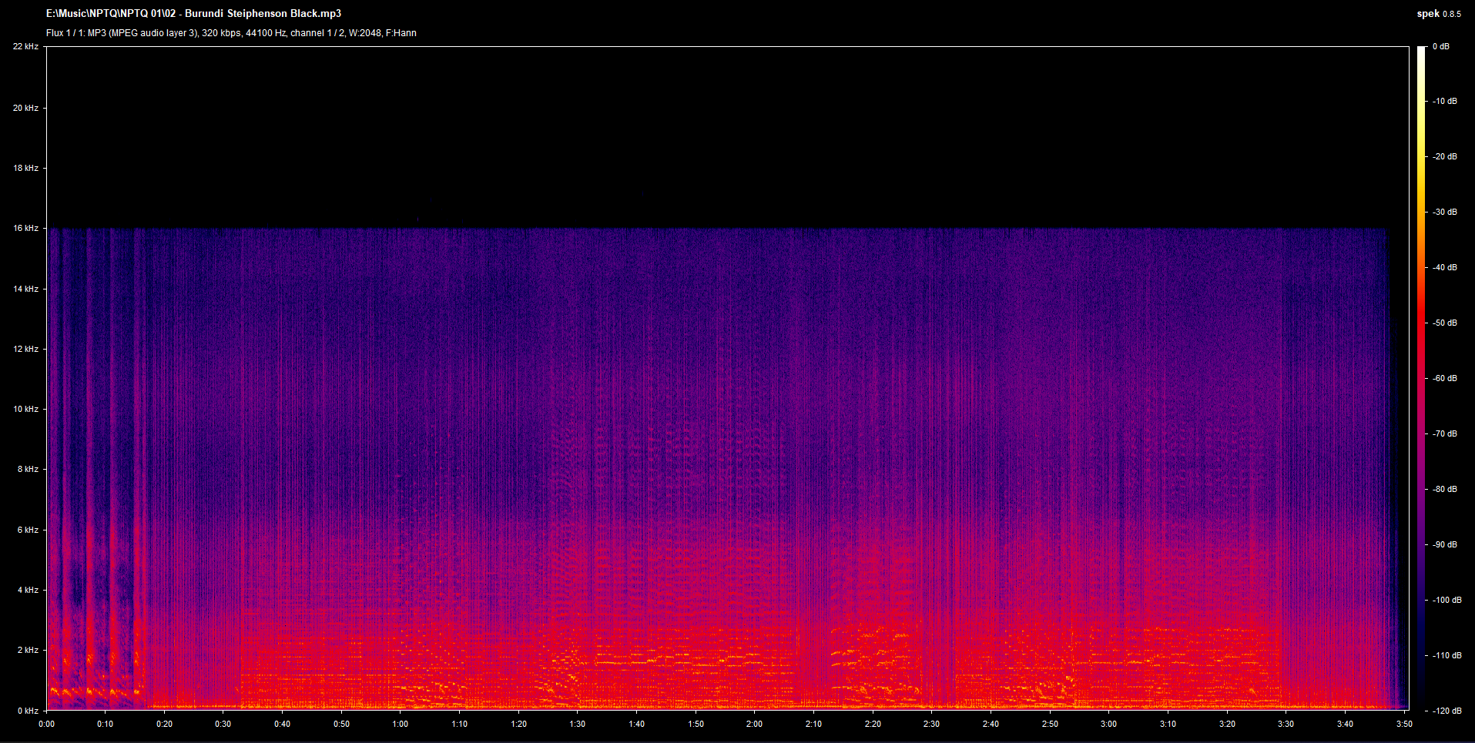
Task: Click the 3:50 time axis marker
Action: [x=1403, y=724]
